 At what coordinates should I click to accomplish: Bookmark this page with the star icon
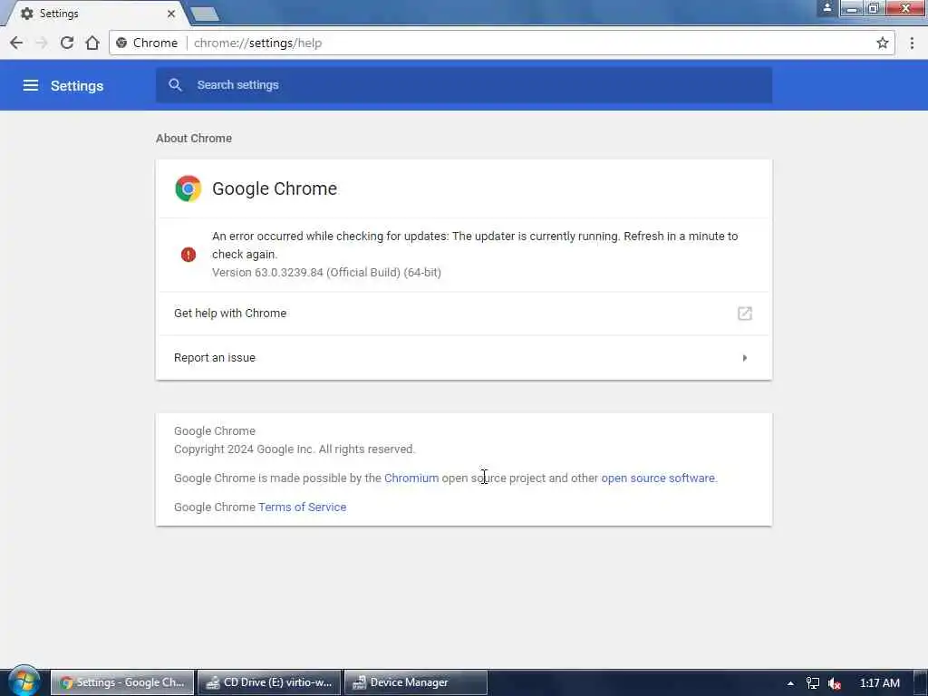(883, 43)
